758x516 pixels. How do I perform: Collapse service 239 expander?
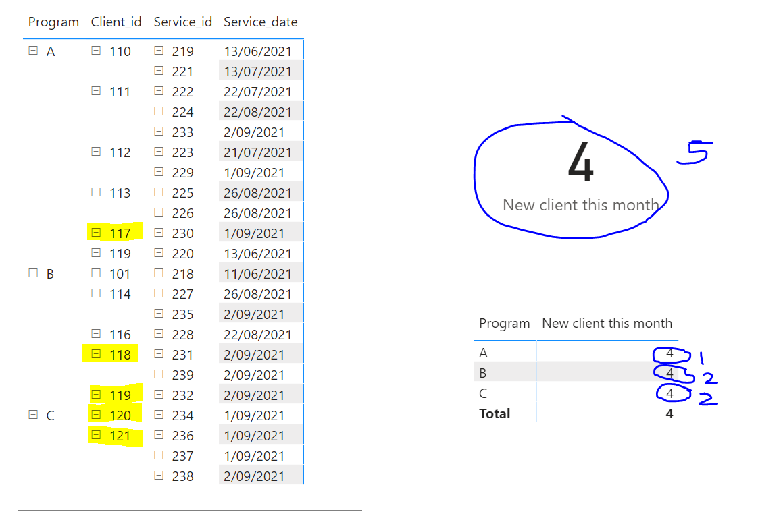pyautogui.click(x=159, y=374)
